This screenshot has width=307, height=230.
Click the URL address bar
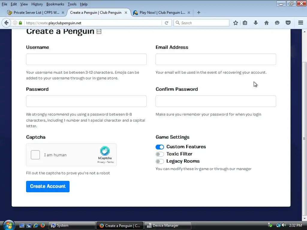coord(93,23)
